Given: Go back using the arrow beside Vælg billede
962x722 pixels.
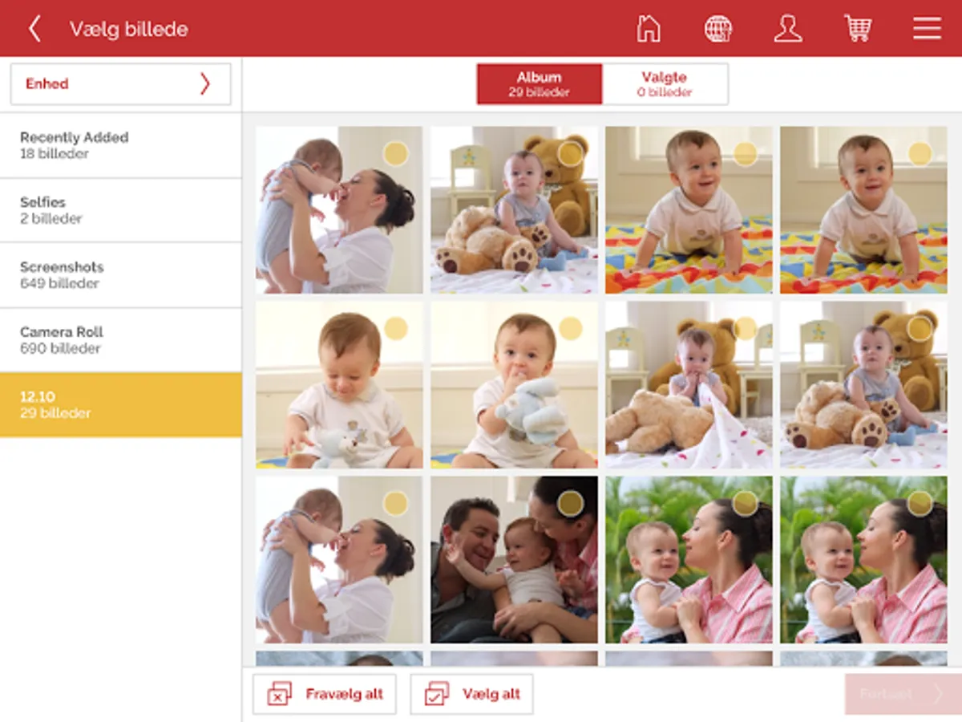Looking at the screenshot, I should [x=34, y=29].
